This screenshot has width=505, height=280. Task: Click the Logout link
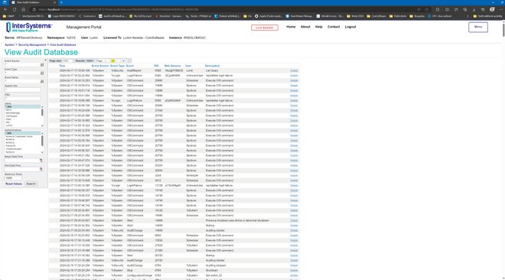pyautogui.click(x=350, y=27)
